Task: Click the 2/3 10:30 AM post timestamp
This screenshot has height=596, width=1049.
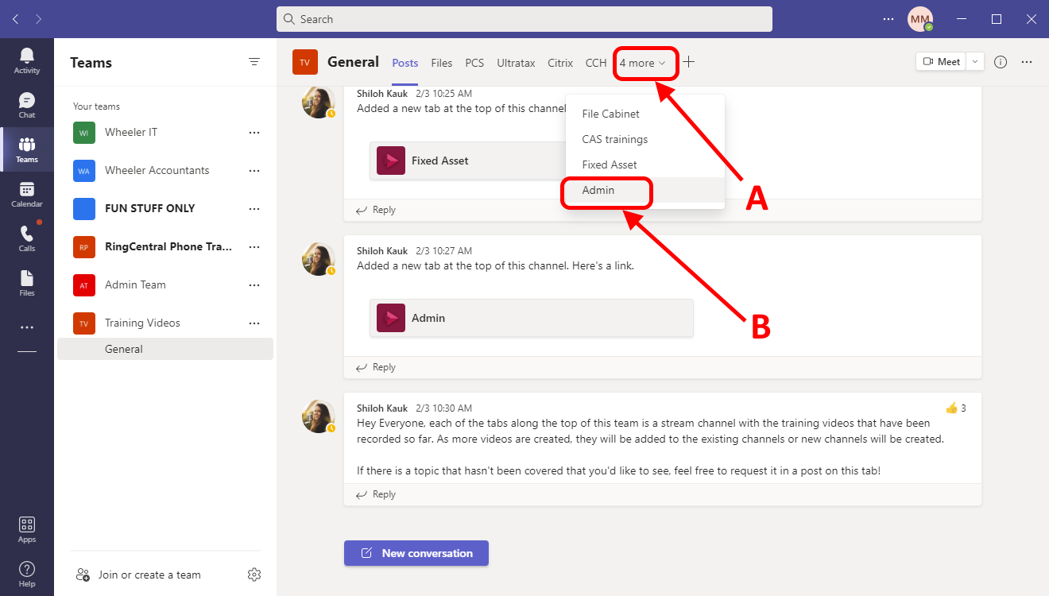Action: click(x=443, y=408)
